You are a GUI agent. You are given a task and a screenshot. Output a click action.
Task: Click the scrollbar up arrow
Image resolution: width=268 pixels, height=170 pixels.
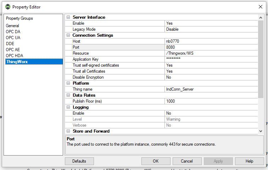(261, 18)
